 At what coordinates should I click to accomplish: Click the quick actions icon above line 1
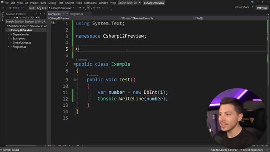53,22
